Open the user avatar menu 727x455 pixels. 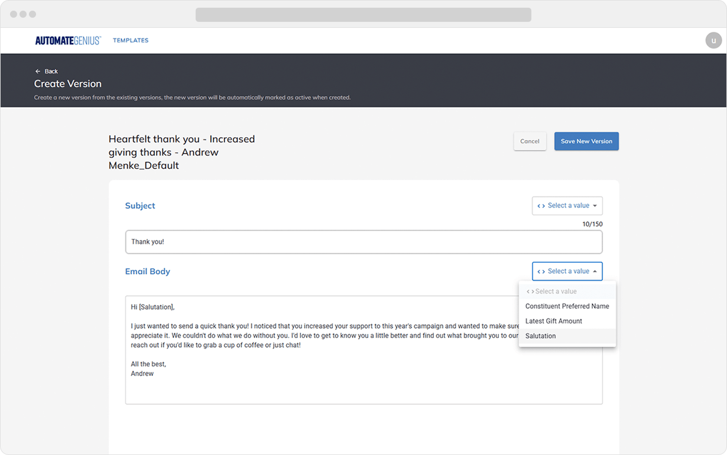tap(713, 40)
